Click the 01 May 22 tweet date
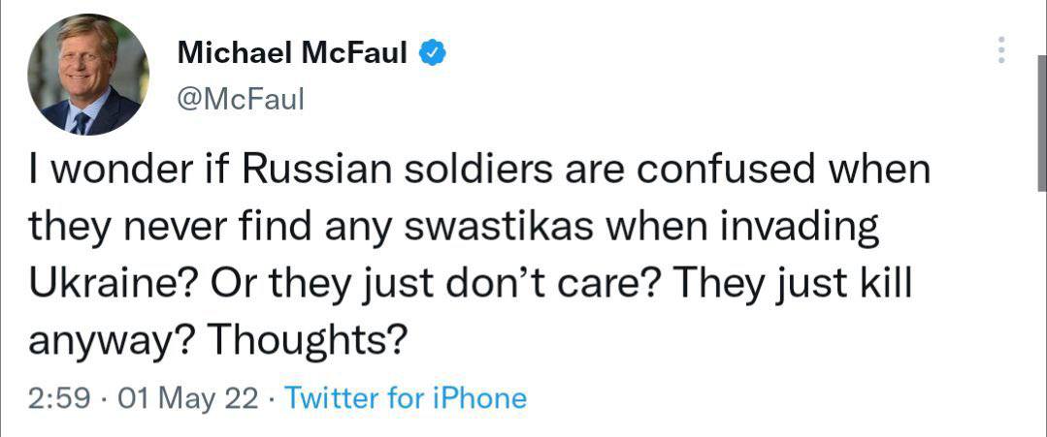Image resolution: width=1047 pixels, height=437 pixels. [x=187, y=398]
